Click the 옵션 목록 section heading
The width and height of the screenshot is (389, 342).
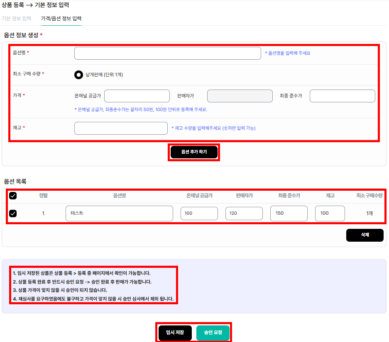coord(15,182)
